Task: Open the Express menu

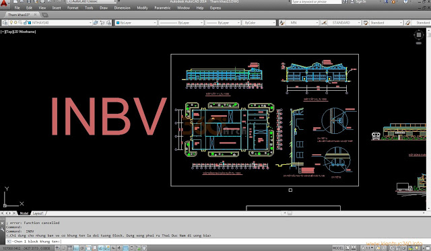Action: click(215, 8)
